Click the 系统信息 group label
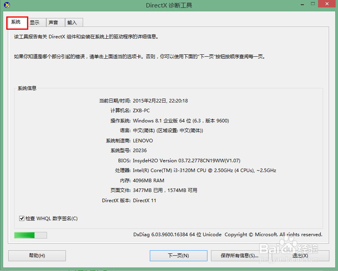 pos(27,88)
